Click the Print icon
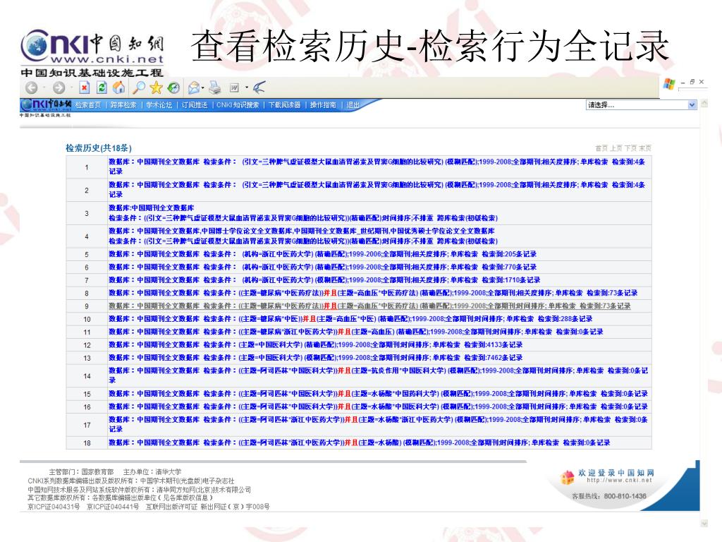The height and width of the screenshot is (542, 722). coord(214,88)
